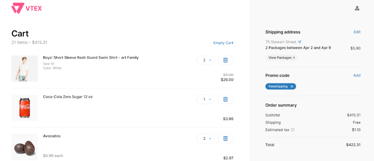Viewport: 374px width, 161px height.
Task: Open quantity dropdown for Swim Shirt
Action: (205, 60)
